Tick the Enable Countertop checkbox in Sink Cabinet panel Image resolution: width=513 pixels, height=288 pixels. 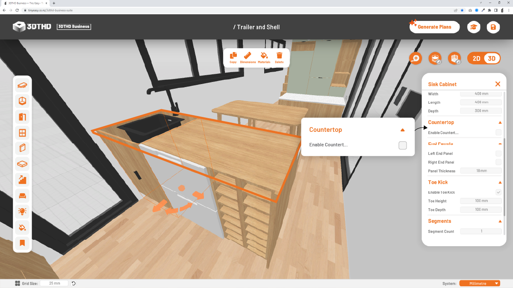coord(498,133)
